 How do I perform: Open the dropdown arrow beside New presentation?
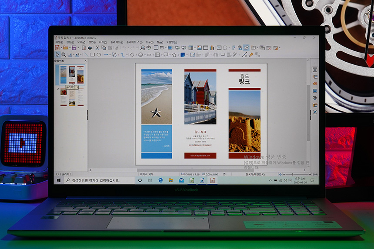coord(61,48)
